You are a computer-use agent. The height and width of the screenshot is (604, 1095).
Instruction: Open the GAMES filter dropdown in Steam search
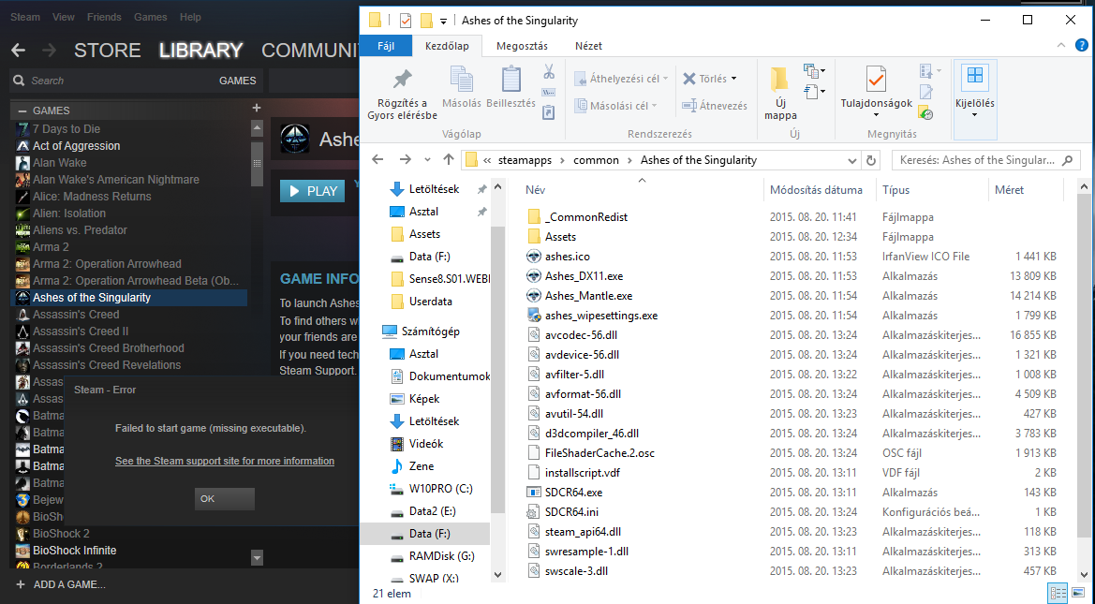tap(237, 81)
